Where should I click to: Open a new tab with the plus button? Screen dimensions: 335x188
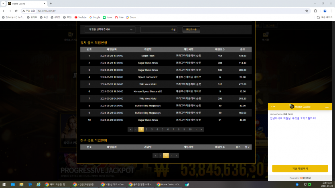[x=51, y=4]
